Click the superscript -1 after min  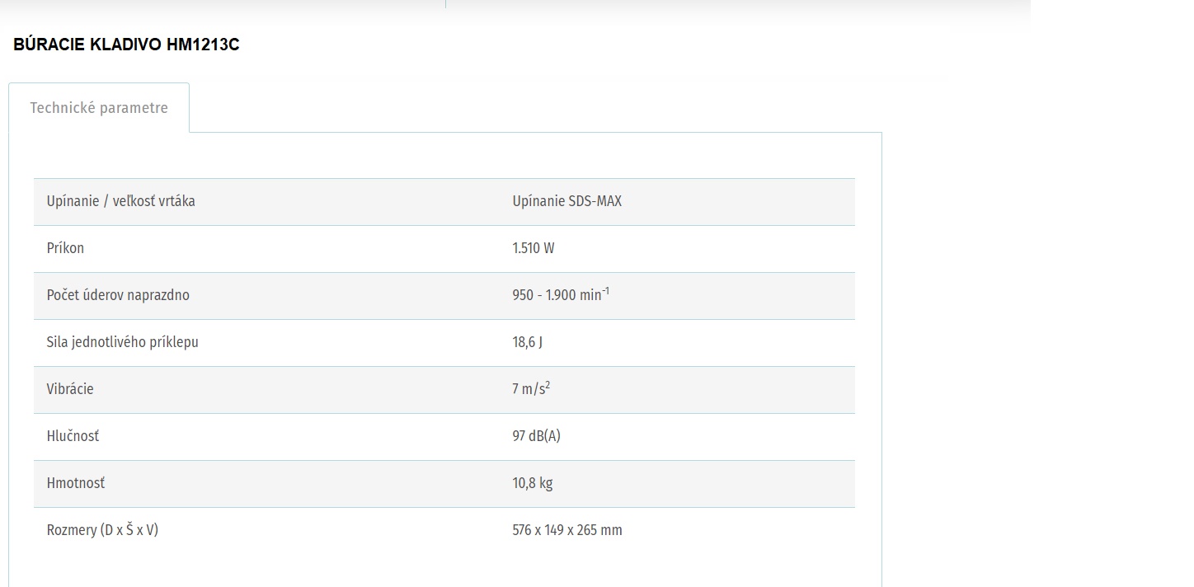[606, 290]
